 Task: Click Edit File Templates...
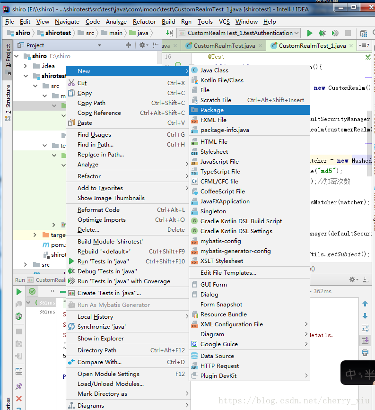pyautogui.click(x=250, y=273)
